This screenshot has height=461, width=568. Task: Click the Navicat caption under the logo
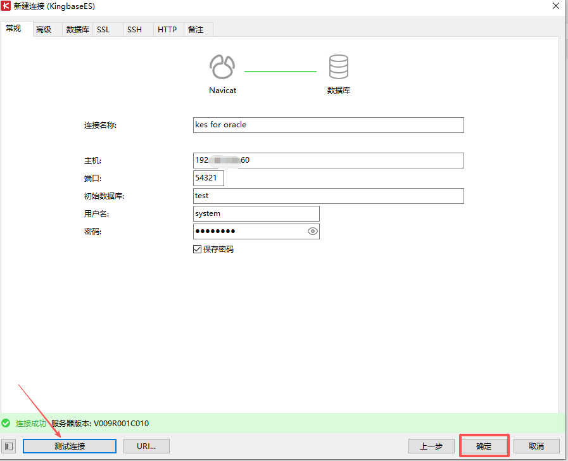(222, 90)
